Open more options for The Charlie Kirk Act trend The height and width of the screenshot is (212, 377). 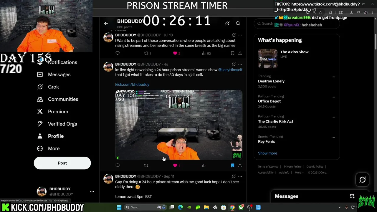click(x=333, y=117)
